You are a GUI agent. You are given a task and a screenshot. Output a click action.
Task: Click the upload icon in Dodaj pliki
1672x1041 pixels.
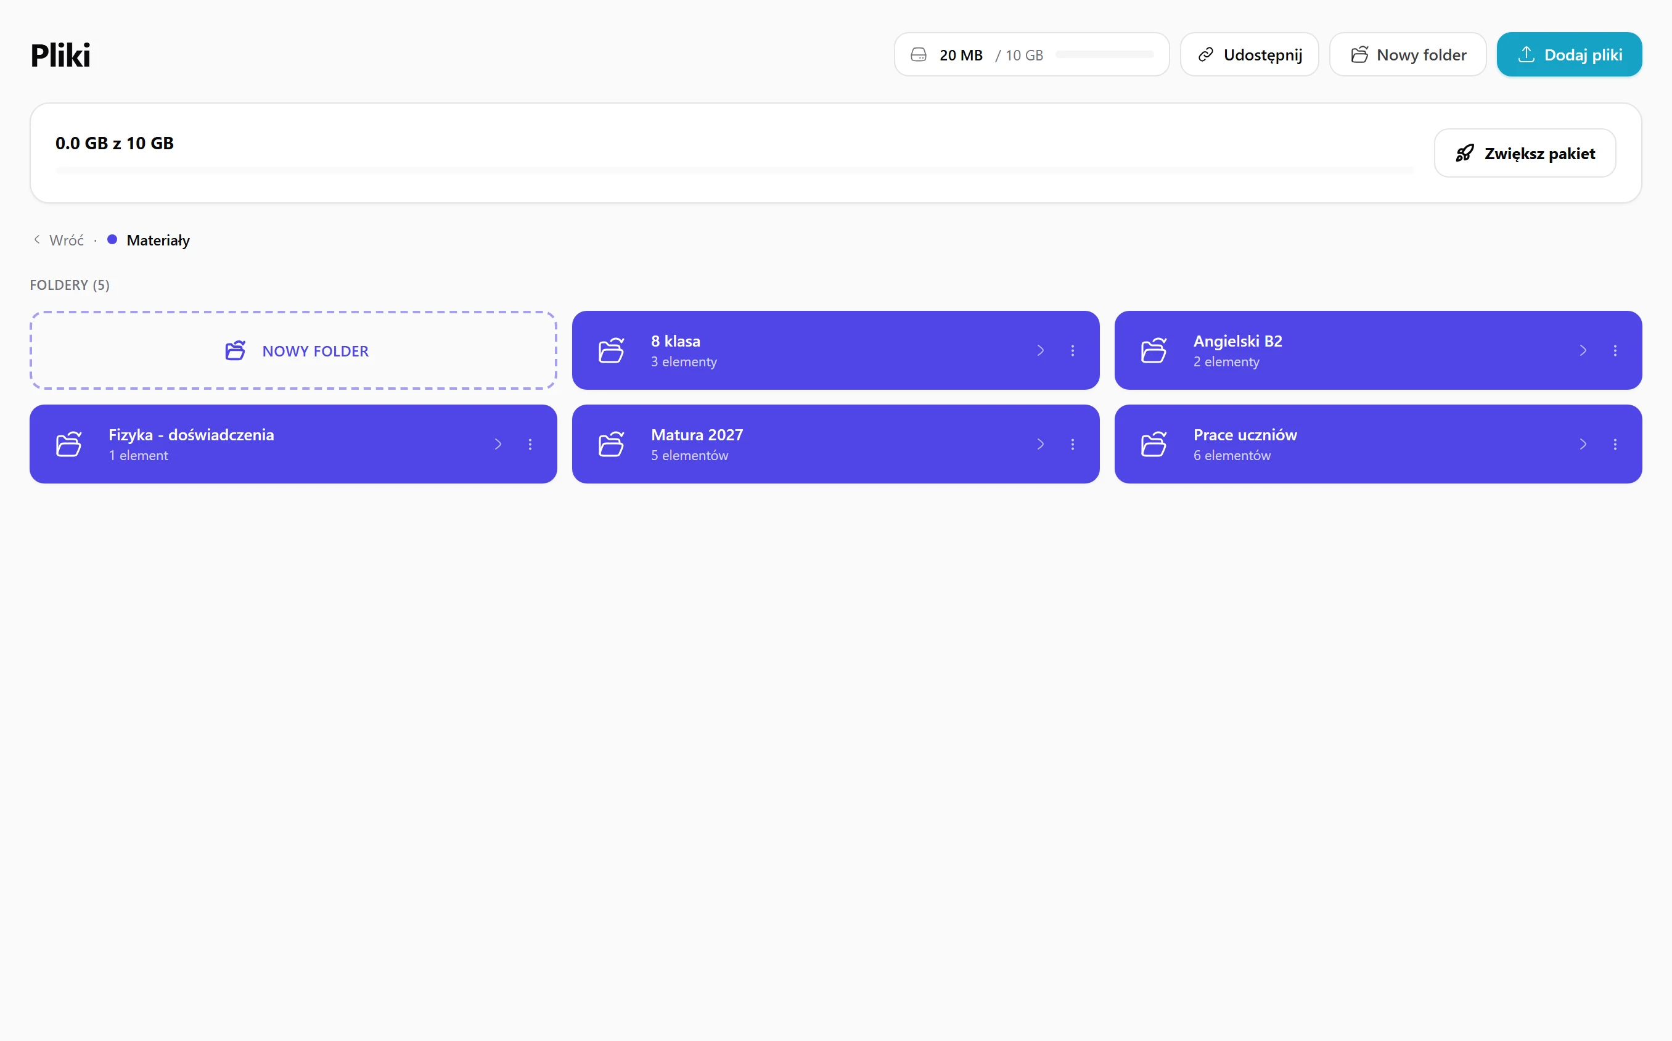(x=1526, y=54)
